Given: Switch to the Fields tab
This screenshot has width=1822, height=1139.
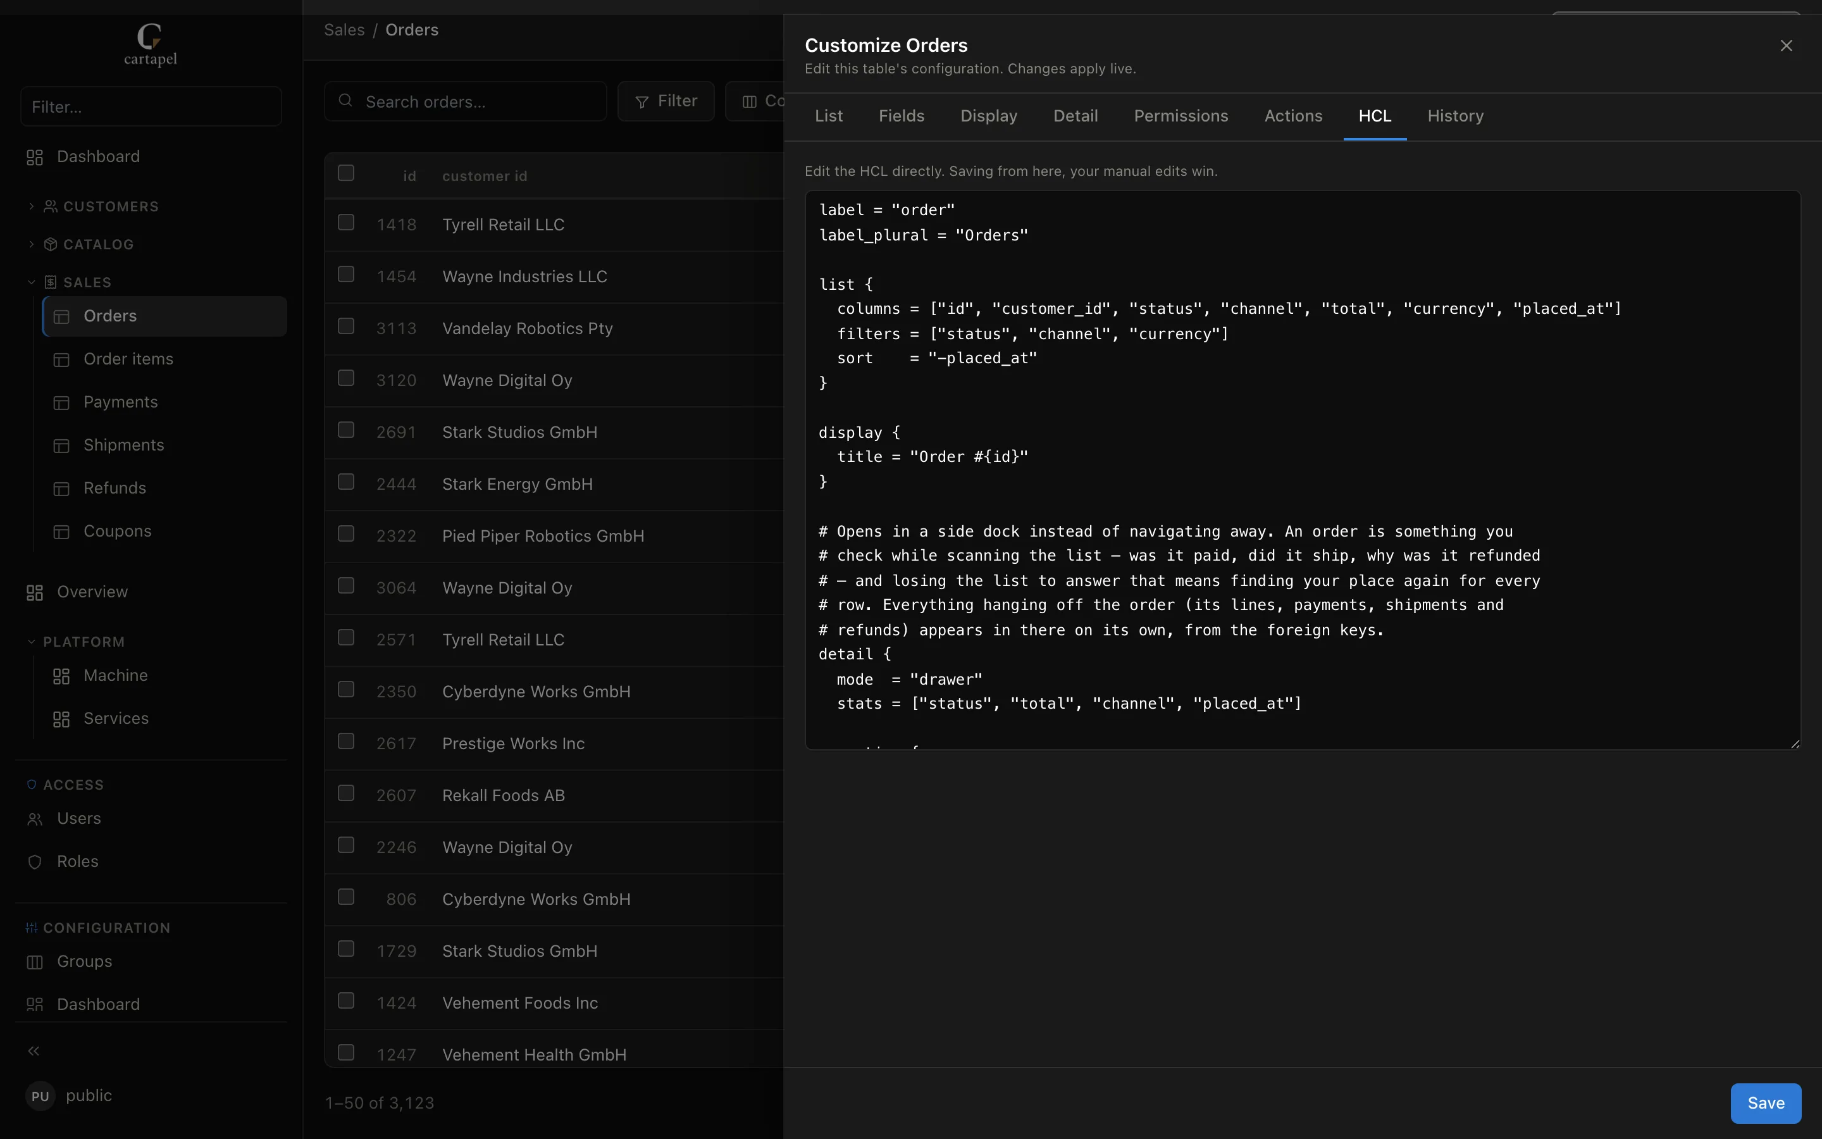Looking at the screenshot, I should (902, 116).
